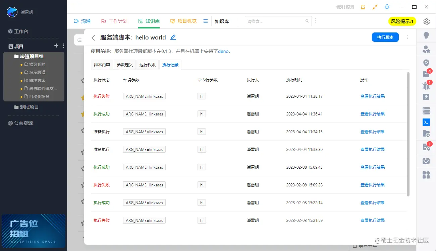Click the 广告位招租 advertising banner
436x251 pixels.
point(34,231)
